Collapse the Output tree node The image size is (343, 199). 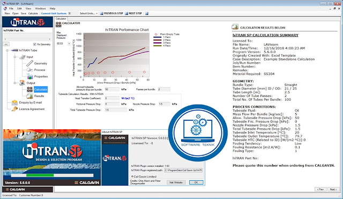15,83
